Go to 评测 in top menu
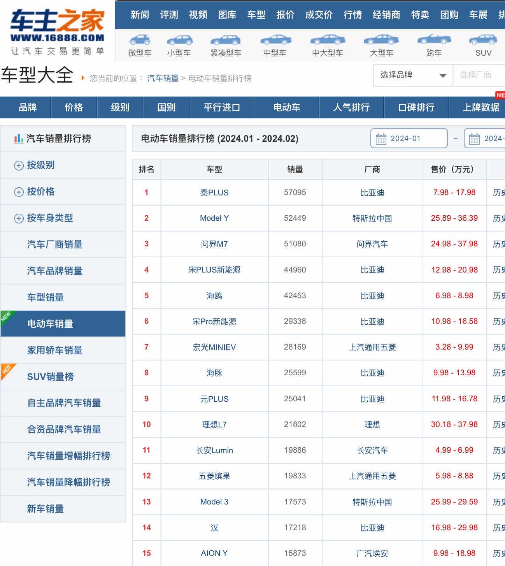 click(x=169, y=15)
